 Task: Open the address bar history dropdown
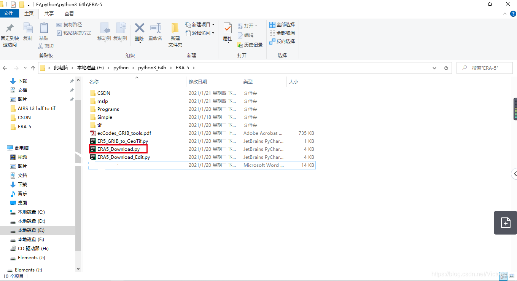coord(434,67)
